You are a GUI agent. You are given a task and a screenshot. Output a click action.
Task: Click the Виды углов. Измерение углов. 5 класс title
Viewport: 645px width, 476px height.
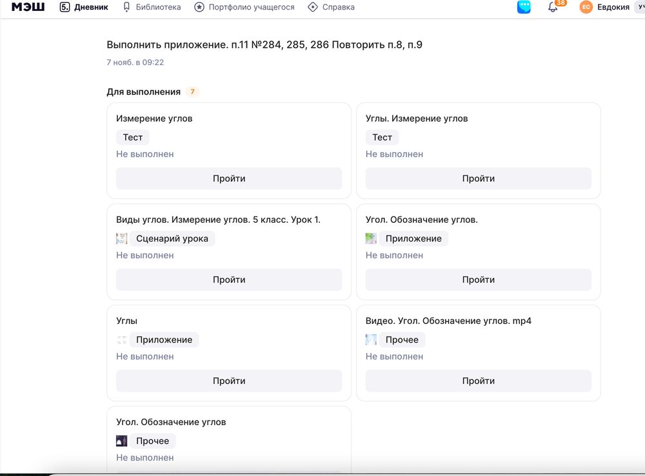coord(218,220)
